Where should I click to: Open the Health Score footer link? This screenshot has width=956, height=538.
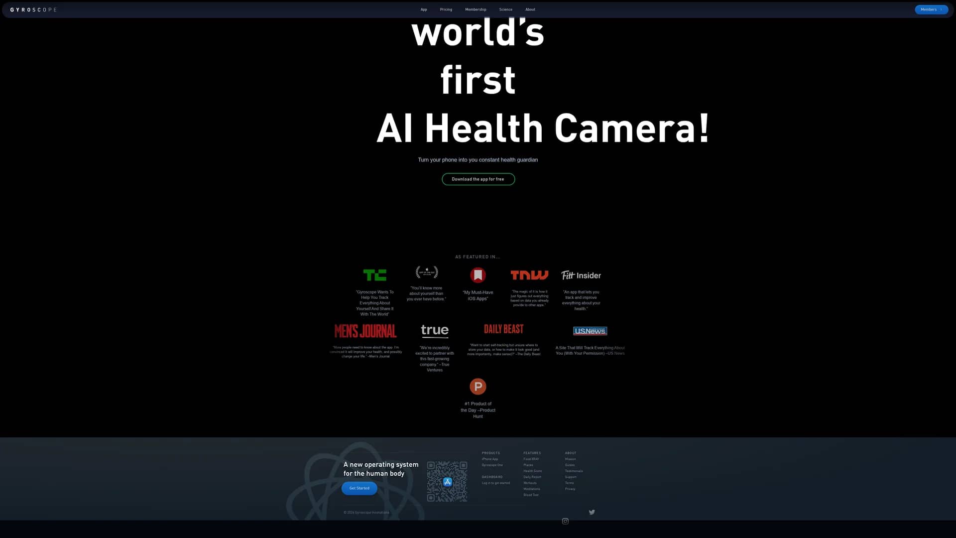click(533, 471)
